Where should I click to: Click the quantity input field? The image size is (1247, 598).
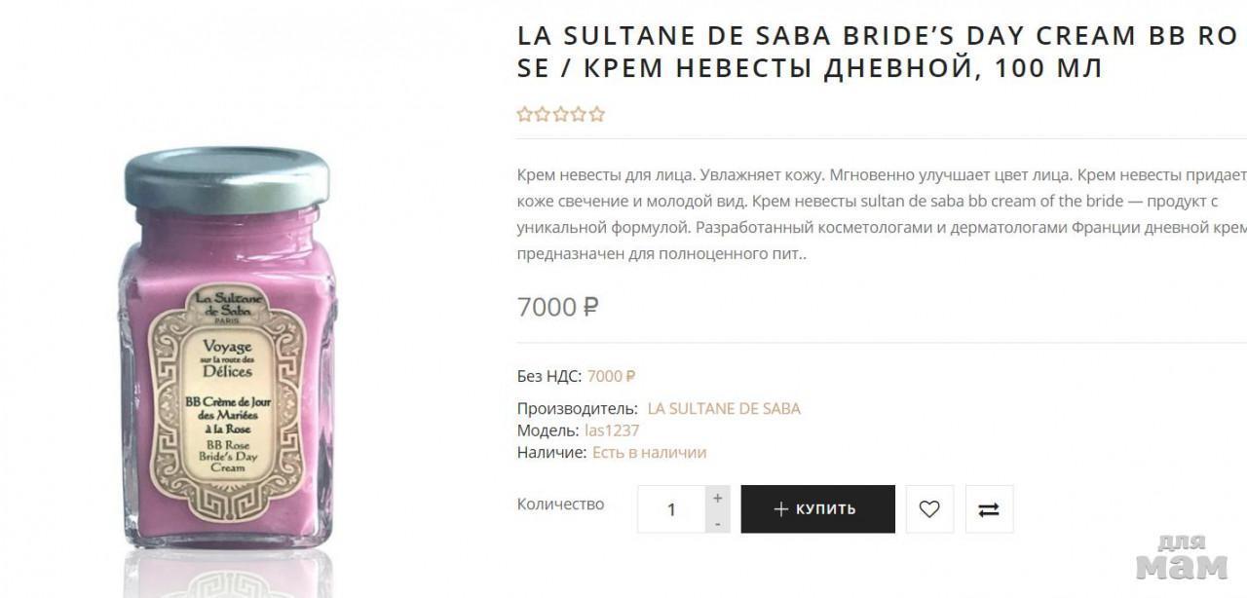[x=670, y=509]
